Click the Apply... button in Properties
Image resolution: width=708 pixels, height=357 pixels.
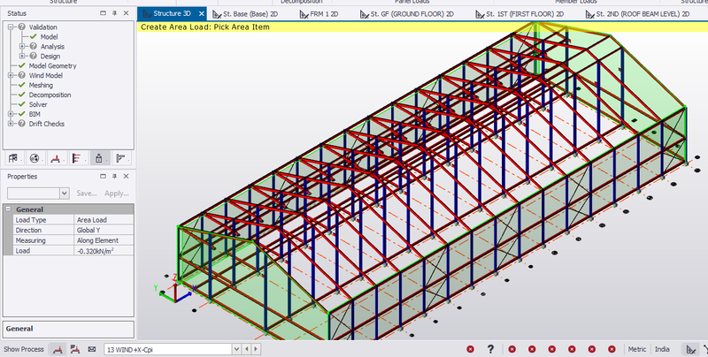(x=117, y=193)
